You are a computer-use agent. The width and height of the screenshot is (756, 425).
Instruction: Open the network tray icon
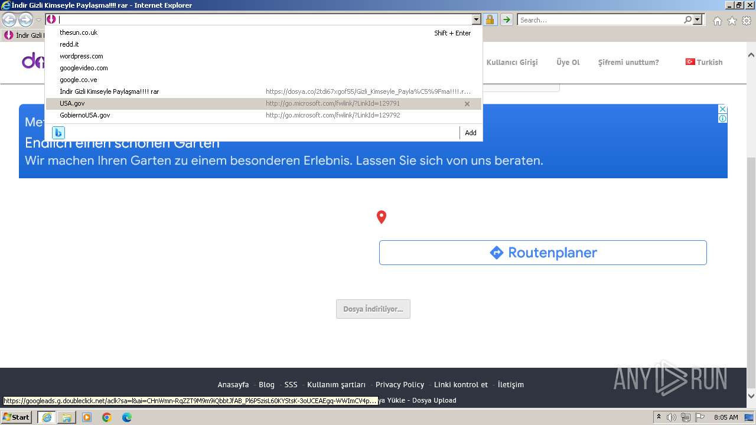coord(685,417)
